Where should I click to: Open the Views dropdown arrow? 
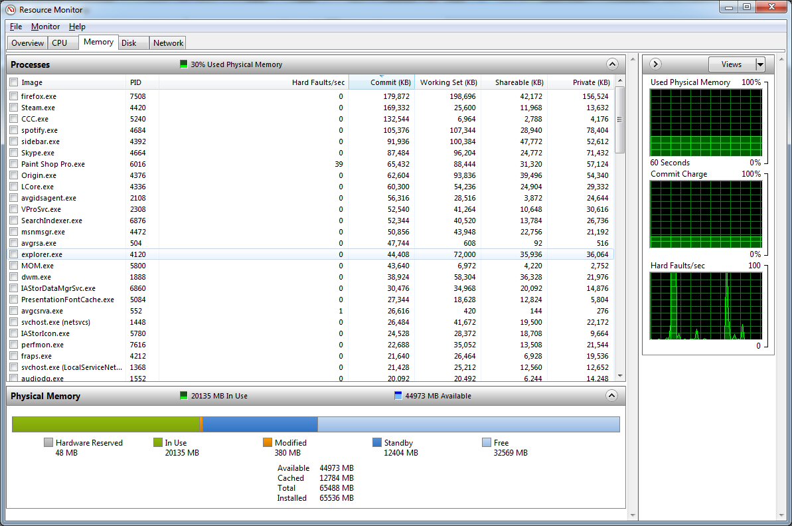coord(760,64)
